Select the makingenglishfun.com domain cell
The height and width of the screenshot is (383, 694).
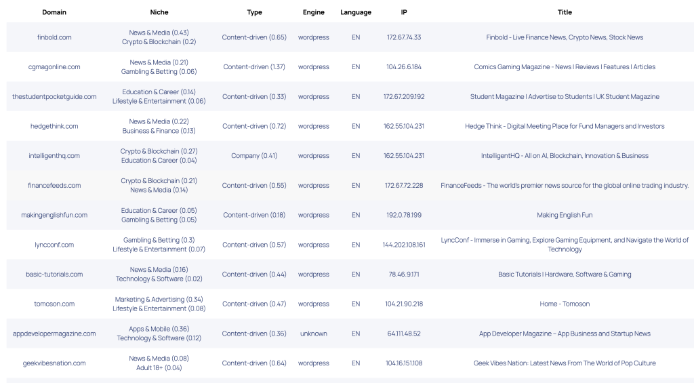point(54,215)
